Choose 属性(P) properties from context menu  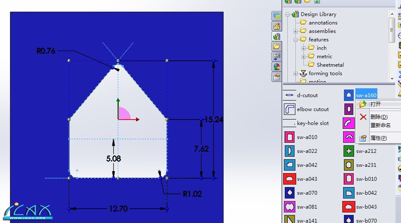(379, 138)
